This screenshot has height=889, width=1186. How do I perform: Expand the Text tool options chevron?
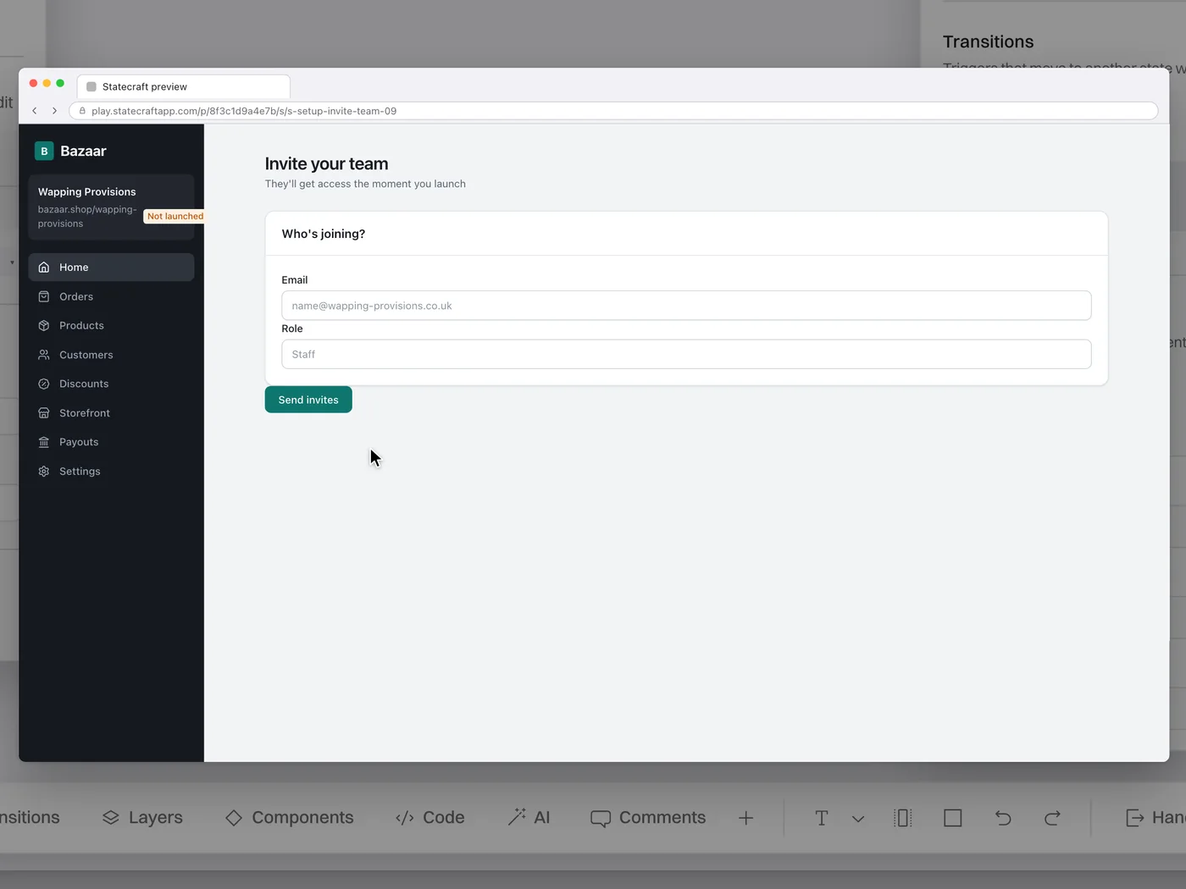pyautogui.click(x=858, y=819)
